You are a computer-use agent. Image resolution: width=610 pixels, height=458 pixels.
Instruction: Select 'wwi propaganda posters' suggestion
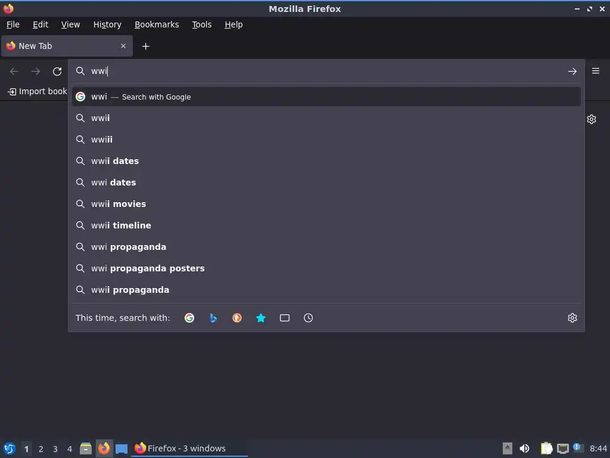[x=326, y=268]
